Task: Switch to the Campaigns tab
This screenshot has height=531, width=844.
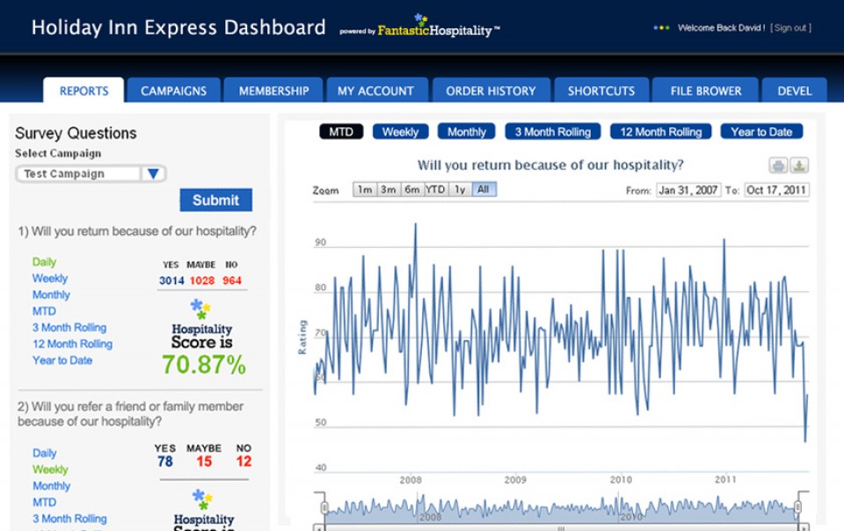Action: coord(173,91)
